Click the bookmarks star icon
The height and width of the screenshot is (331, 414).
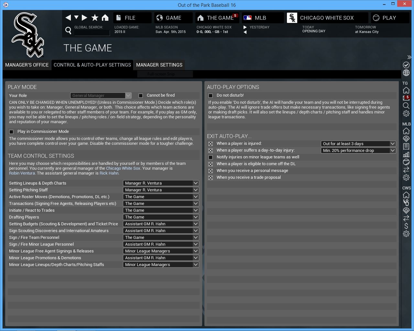(x=95, y=18)
